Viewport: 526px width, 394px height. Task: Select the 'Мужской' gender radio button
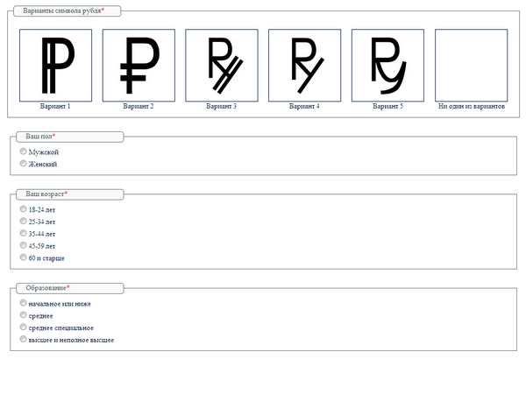24,151
